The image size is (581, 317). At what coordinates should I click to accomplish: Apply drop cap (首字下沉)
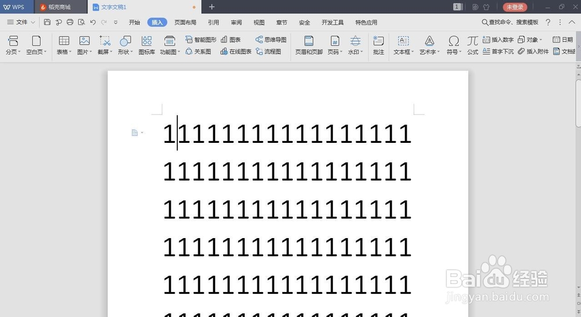pyautogui.click(x=498, y=52)
